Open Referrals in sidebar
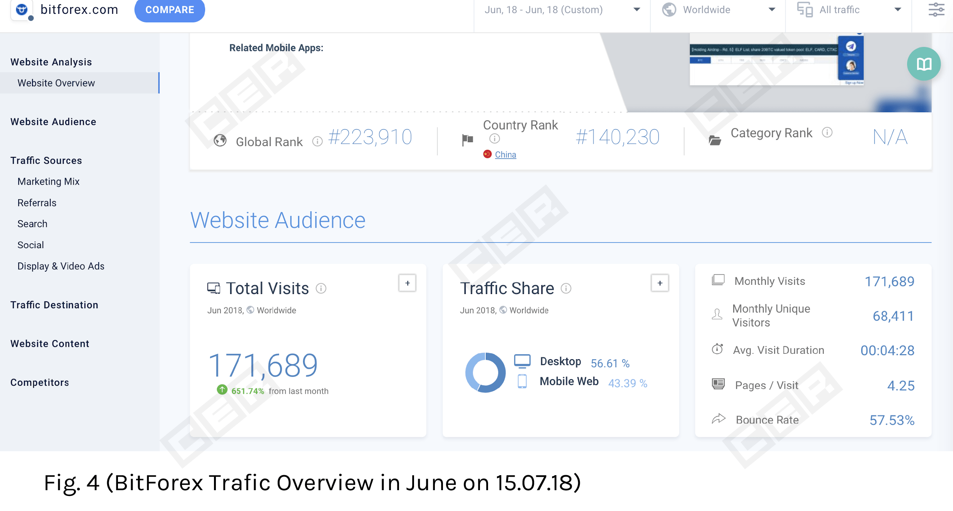953x511 pixels. pyautogui.click(x=37, y=203)
